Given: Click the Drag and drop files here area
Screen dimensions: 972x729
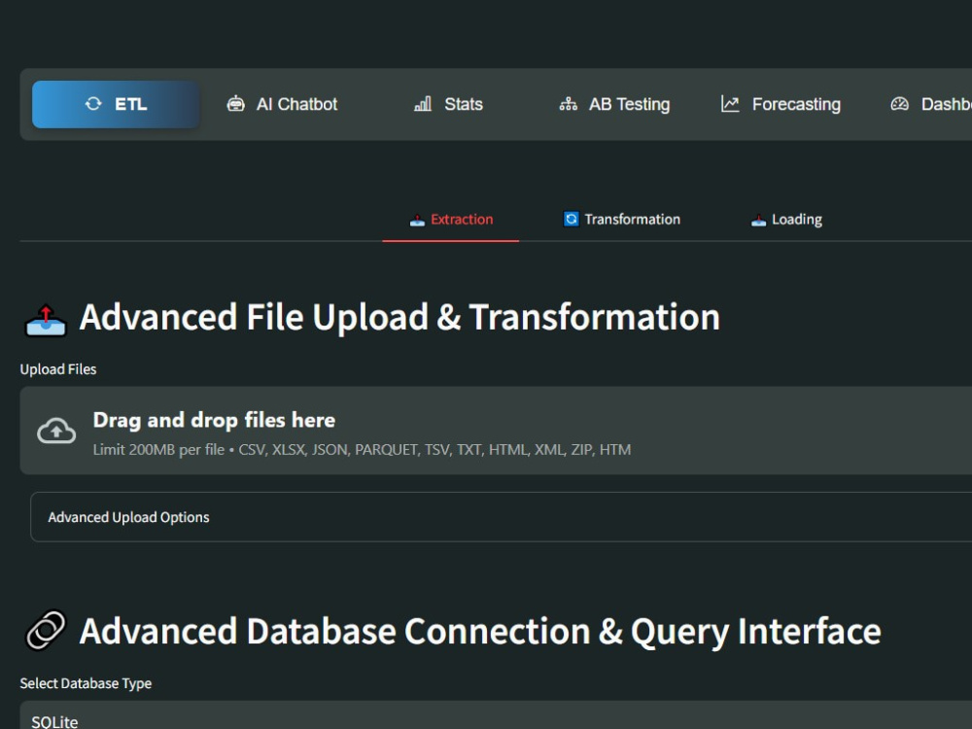Looking at the screenshot, I should pos(496,431).
